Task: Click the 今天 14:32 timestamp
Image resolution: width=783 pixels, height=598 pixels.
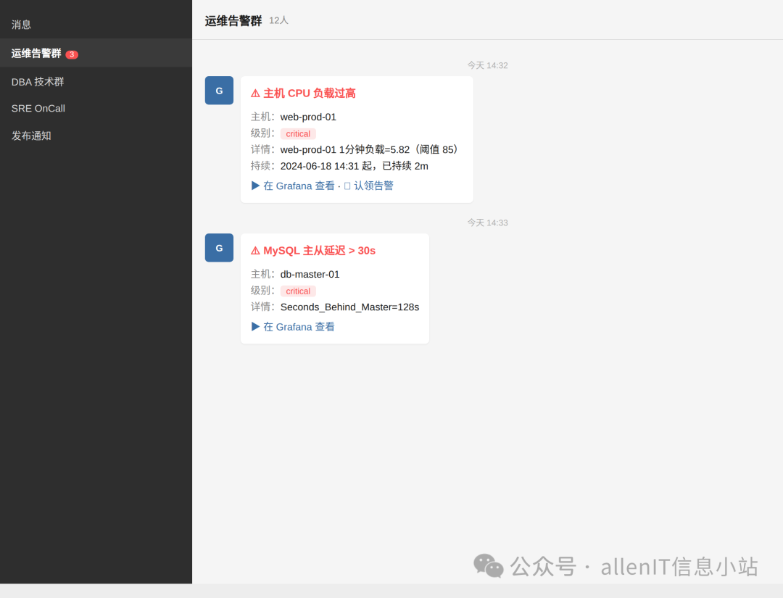Action: click(487, 65)
